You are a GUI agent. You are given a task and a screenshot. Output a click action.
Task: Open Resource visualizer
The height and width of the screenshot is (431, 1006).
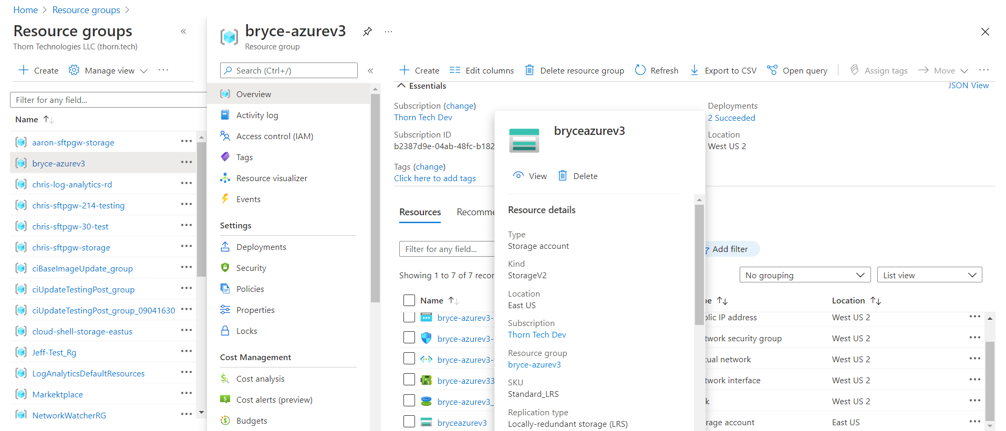point(272,178)
